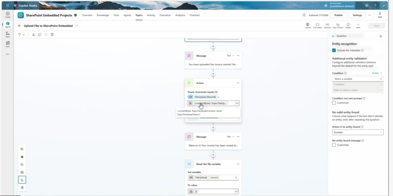Open Text dropdown on first Message node
393x196 pixels.
click(231, 56)
